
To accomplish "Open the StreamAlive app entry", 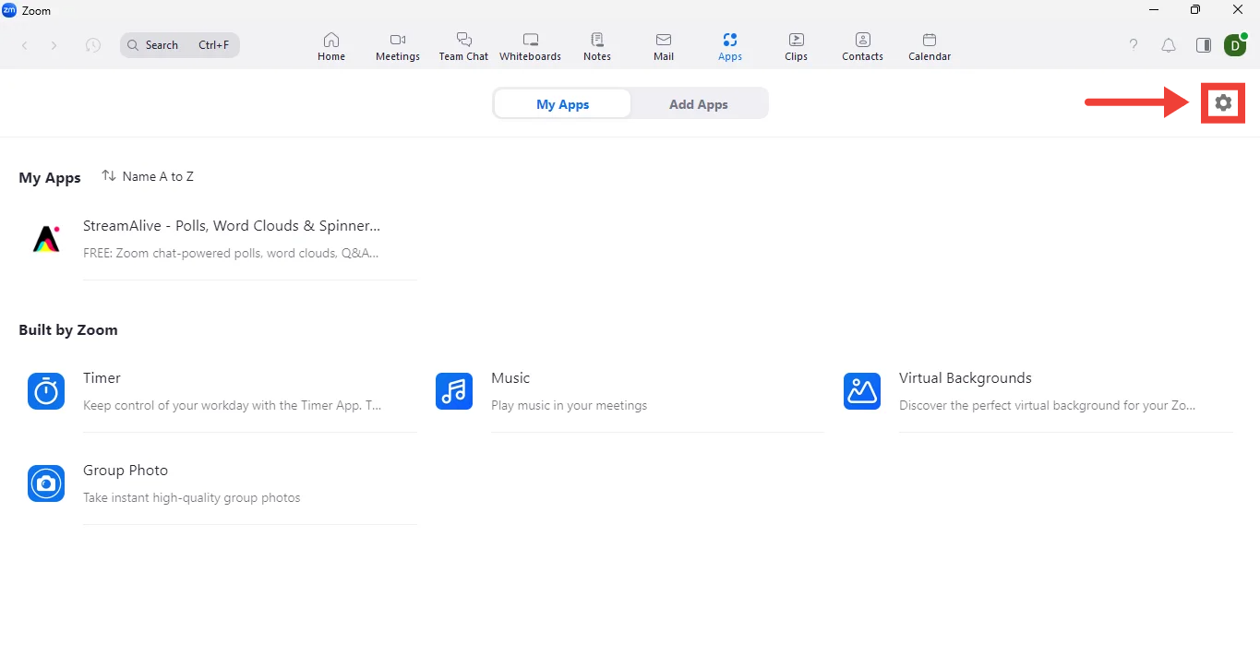I will pyautogui.click(x=231, y=238).
